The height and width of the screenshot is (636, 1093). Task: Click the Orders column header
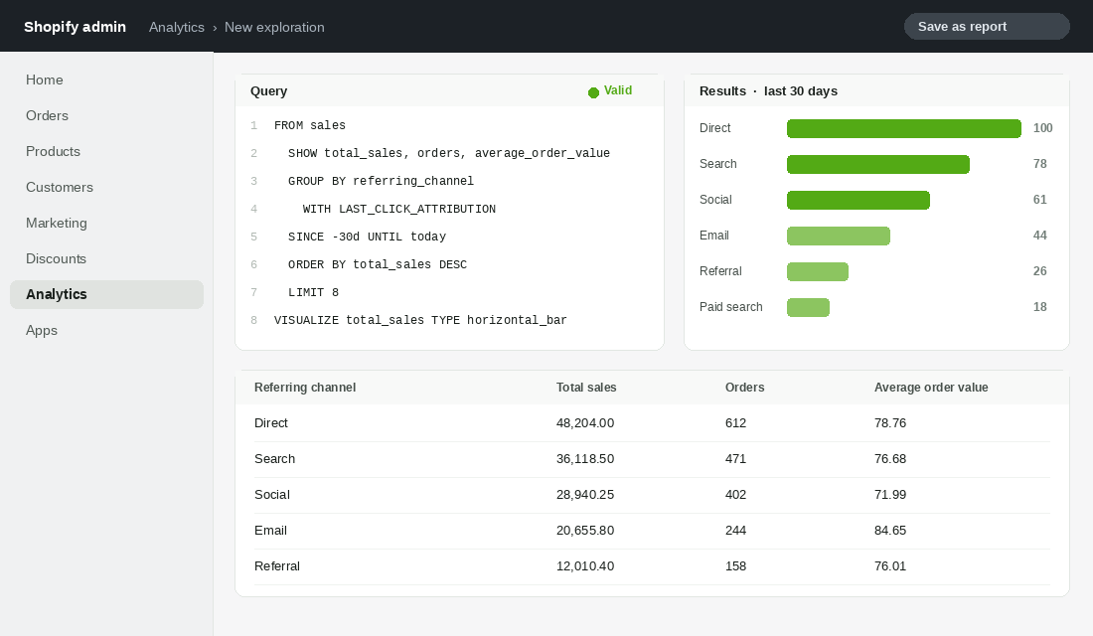[x=744, y=388]
